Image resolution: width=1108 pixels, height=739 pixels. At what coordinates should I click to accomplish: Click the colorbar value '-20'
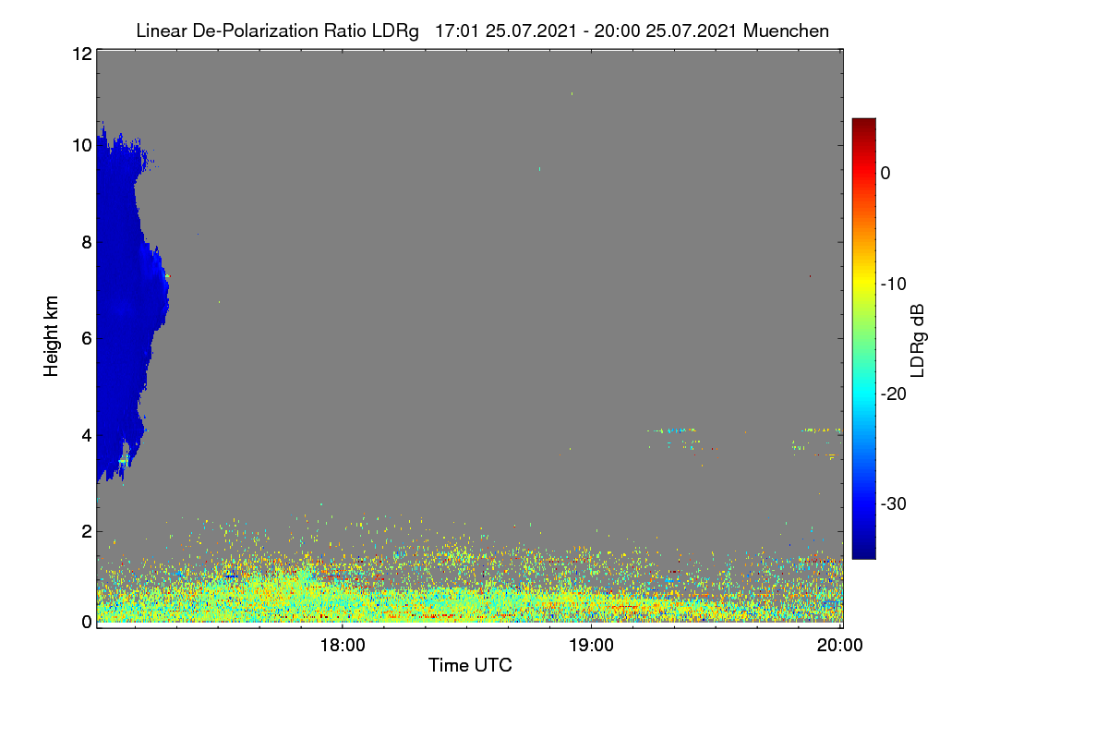click(894, 394)
